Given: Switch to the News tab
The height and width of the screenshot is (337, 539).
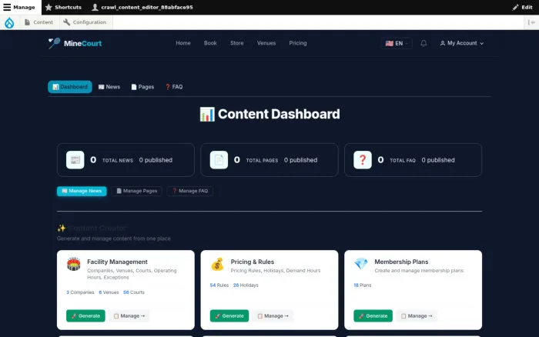Looking at the screenshot, I should click(109, 87).
